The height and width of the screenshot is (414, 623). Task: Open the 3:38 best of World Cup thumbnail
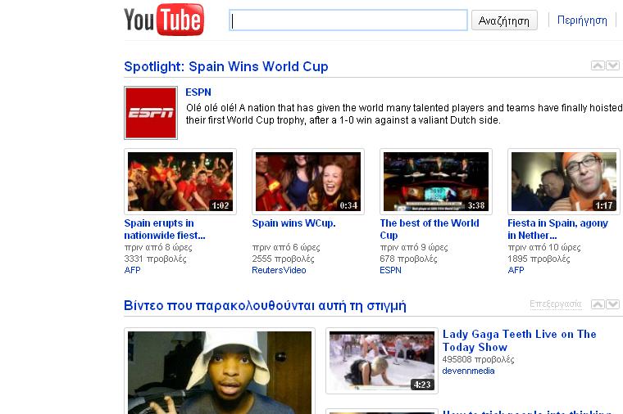pos(436,182)
